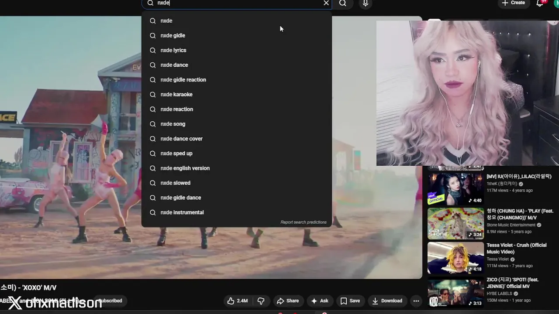Select suggestion 'nxde gidle dance'
This screenshot has height=314, width=559.
[236, 198]
